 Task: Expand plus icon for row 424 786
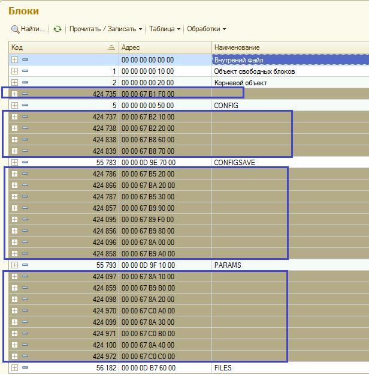tap(15, 174)
